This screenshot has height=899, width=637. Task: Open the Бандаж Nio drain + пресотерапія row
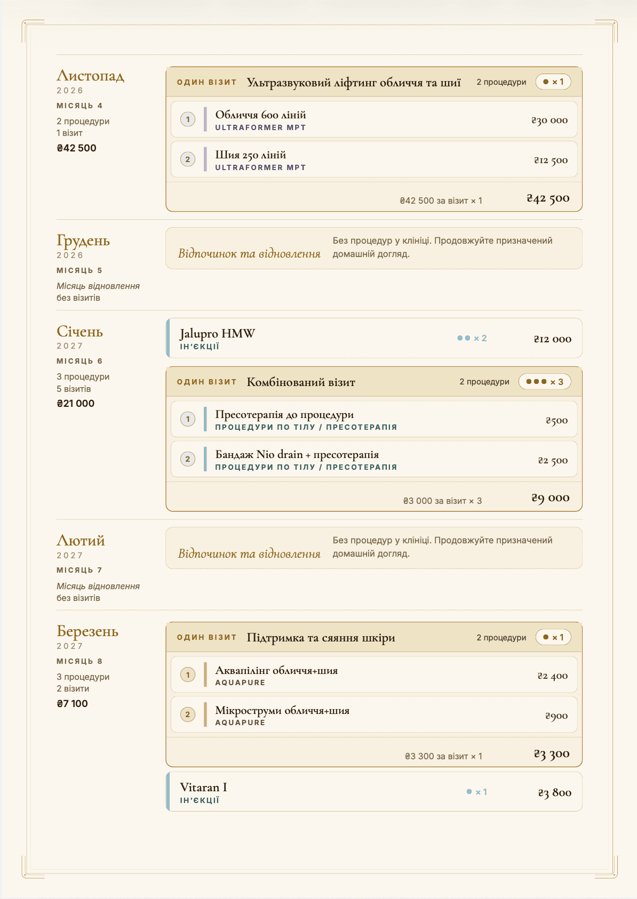tap(374, 459)
